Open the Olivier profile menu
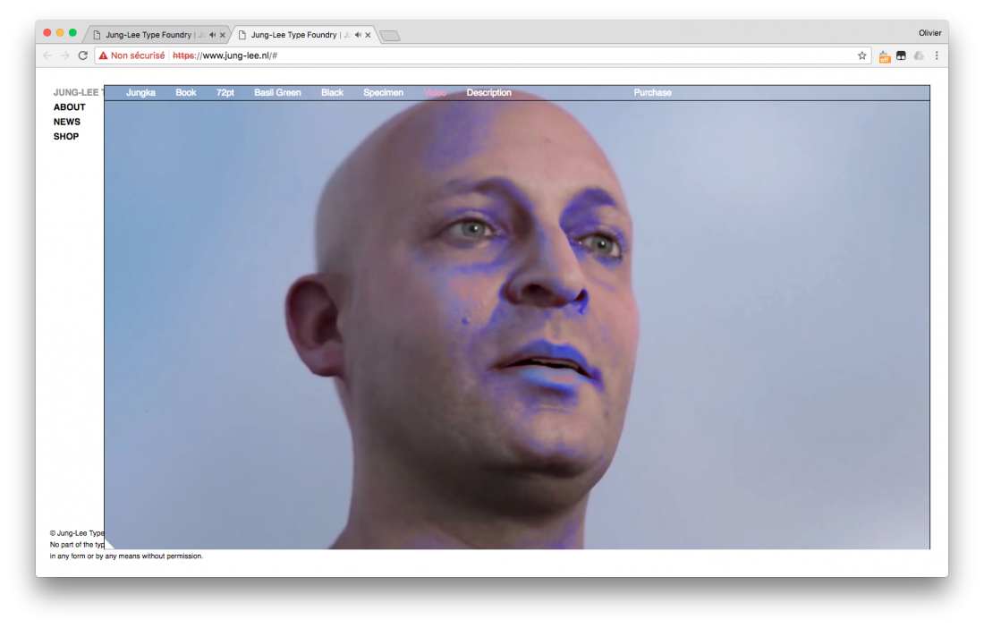The image size is (984, 628). (929, 33)
